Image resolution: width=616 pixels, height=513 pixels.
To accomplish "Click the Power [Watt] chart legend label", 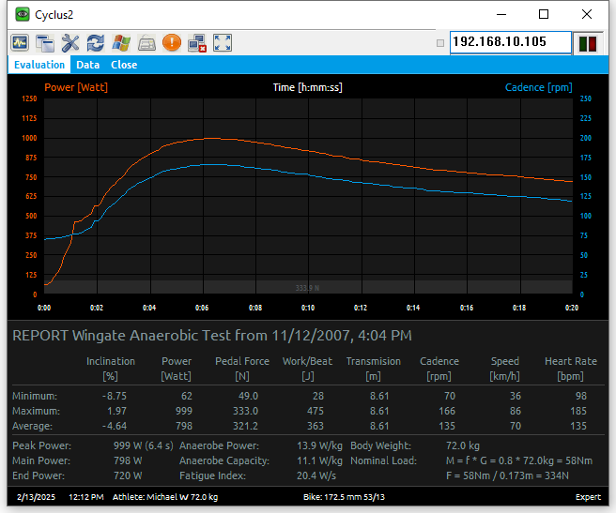I will tap(76, 87).
